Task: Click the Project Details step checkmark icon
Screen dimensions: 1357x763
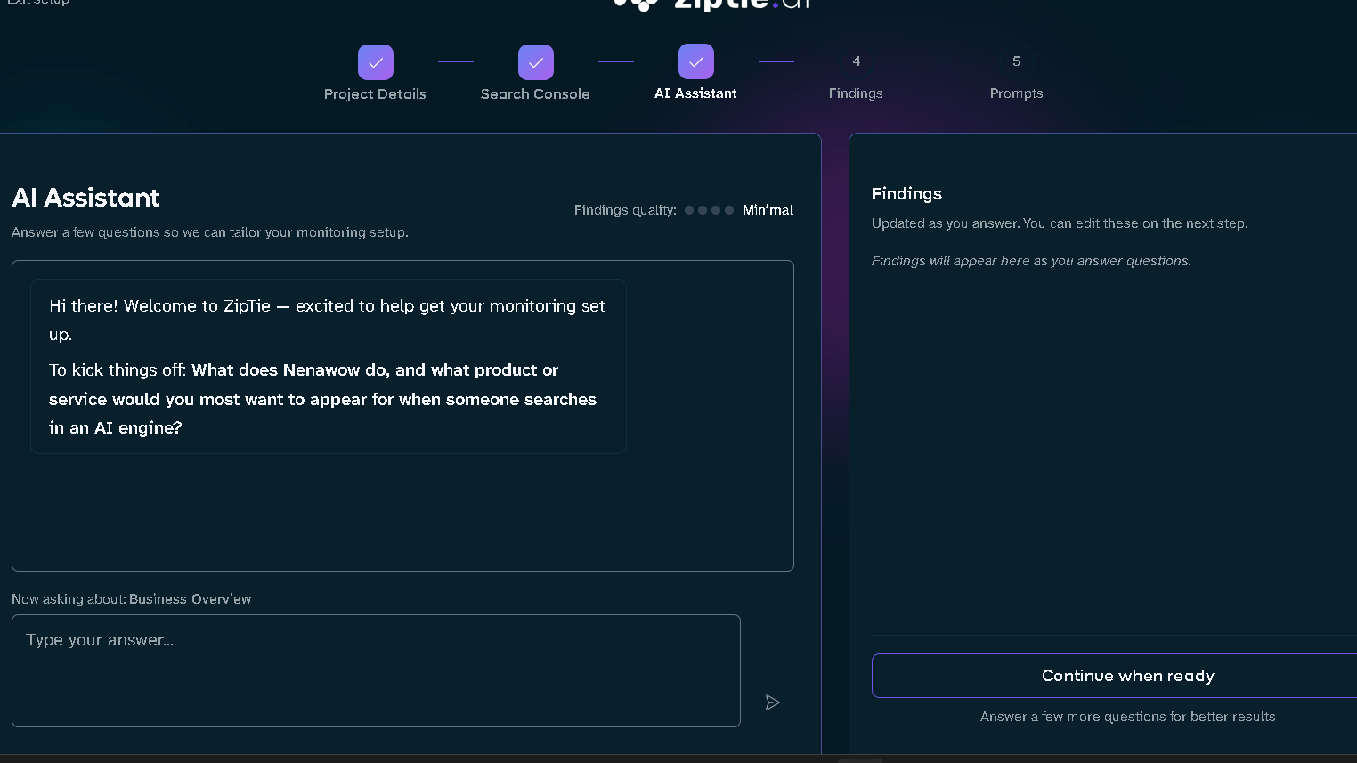Action: pos(375,62)
